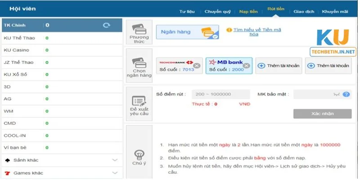Click the help question mark icon
This screenshot has height=180, width=360.
346,94
